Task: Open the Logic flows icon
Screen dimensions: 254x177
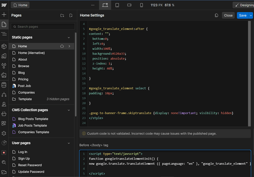Action: coord(4,95)
